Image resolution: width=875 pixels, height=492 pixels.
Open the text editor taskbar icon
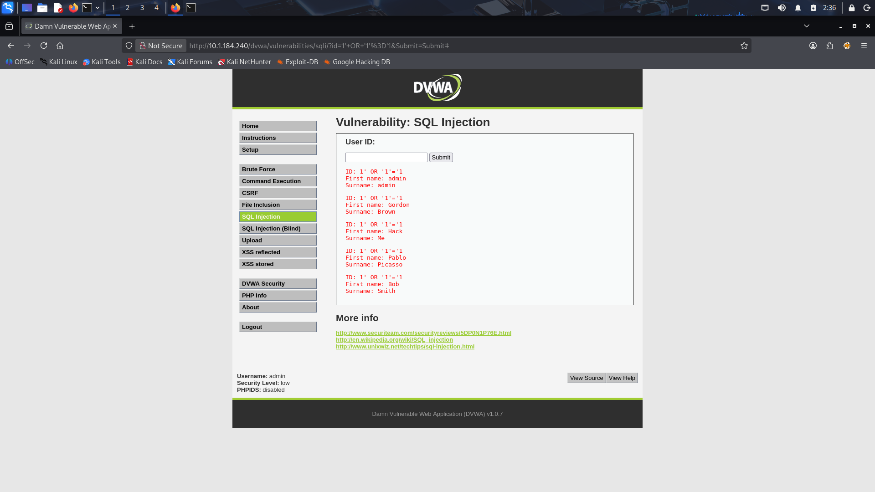pos(58,8)
